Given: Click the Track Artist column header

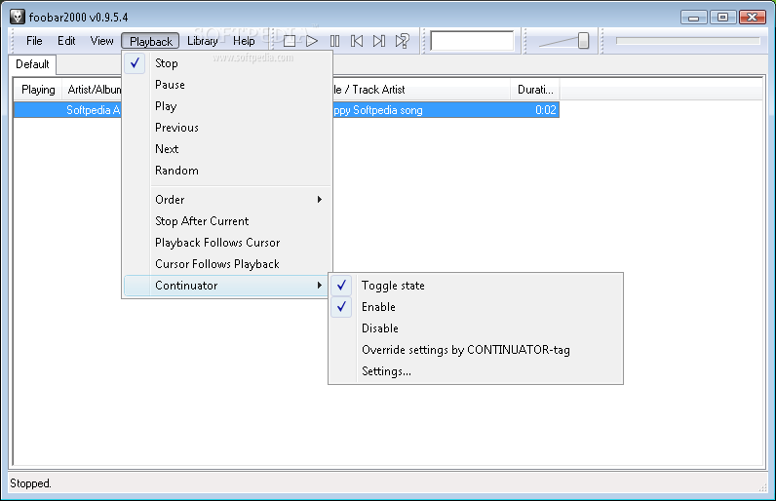Looking at the screenshot, I should pyautogui.click(x=421, y=90).
